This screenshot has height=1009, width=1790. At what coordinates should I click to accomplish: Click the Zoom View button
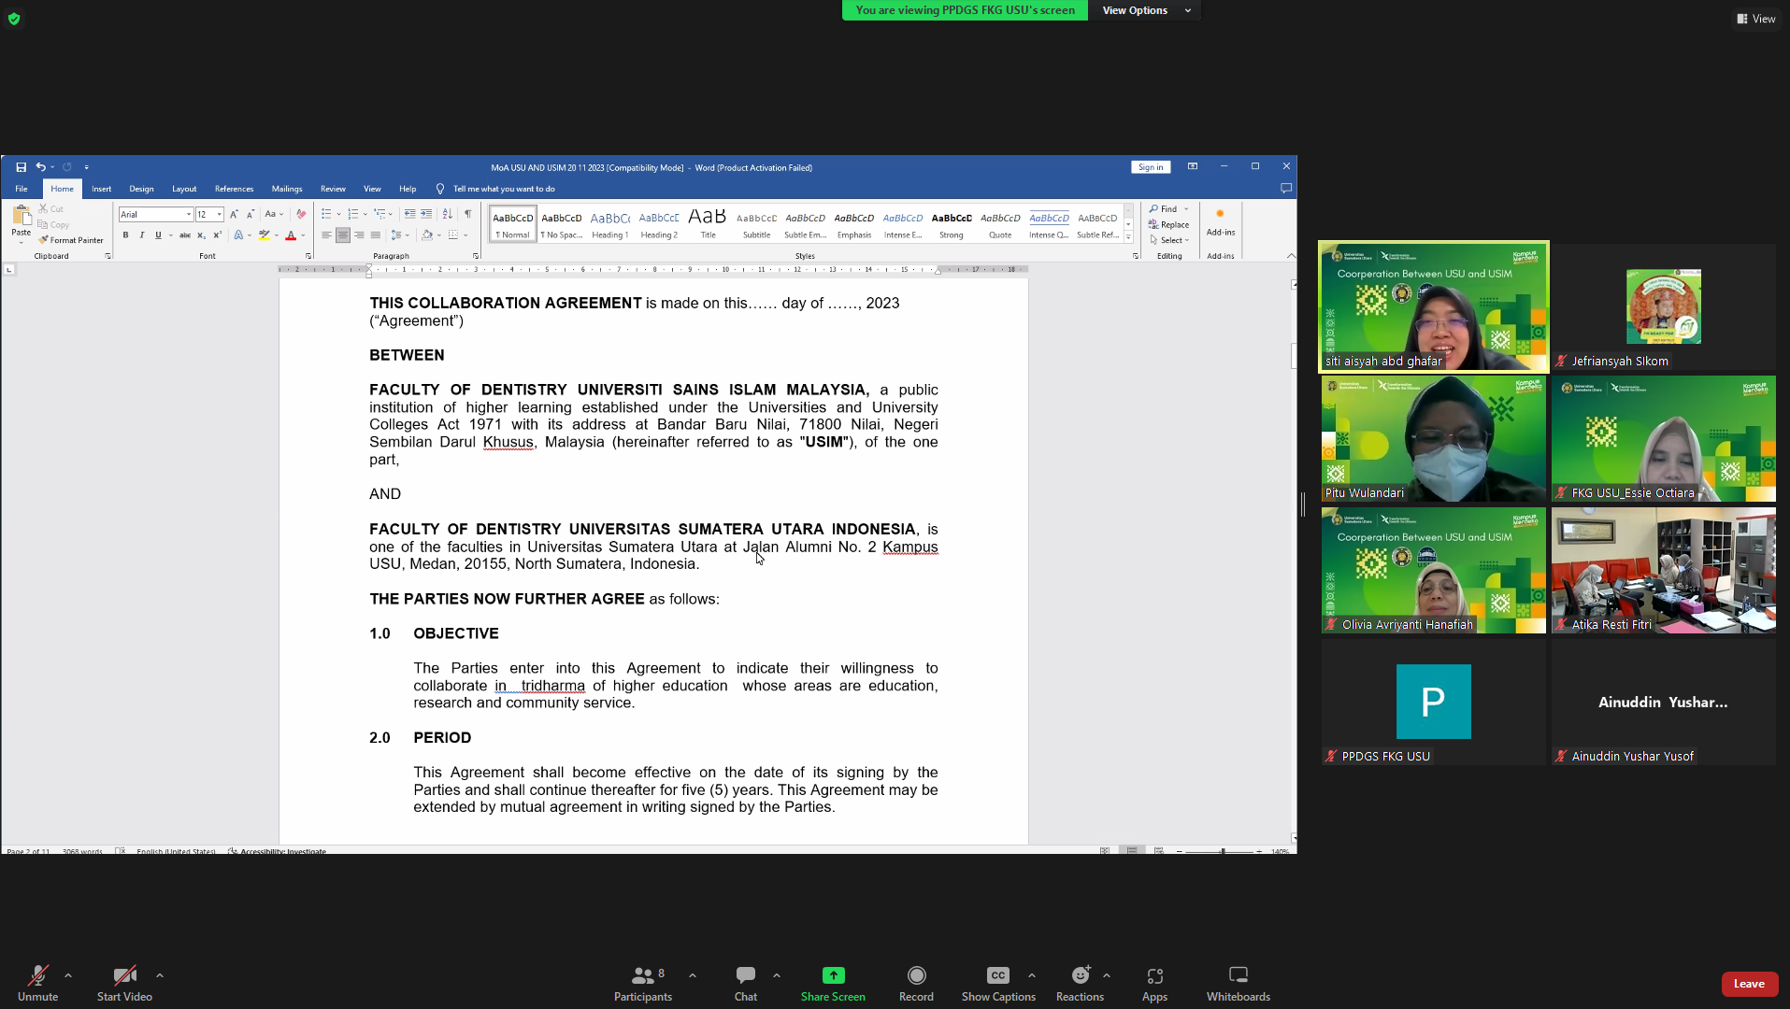click(x=1756, y=19)
